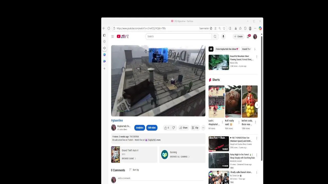
Task: Open YouTube notifications bell
Action: point(248,36)
